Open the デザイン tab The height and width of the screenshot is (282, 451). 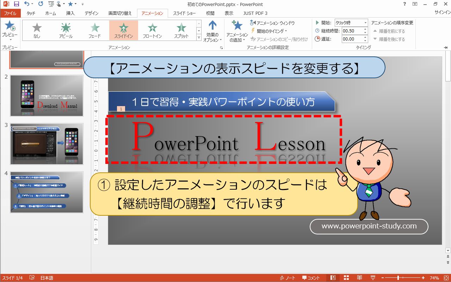tap(92, 13)
